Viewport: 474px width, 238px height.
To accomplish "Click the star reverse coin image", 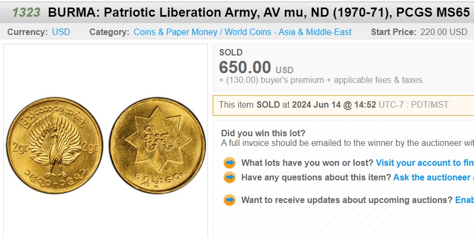I will tap(157, 145).
